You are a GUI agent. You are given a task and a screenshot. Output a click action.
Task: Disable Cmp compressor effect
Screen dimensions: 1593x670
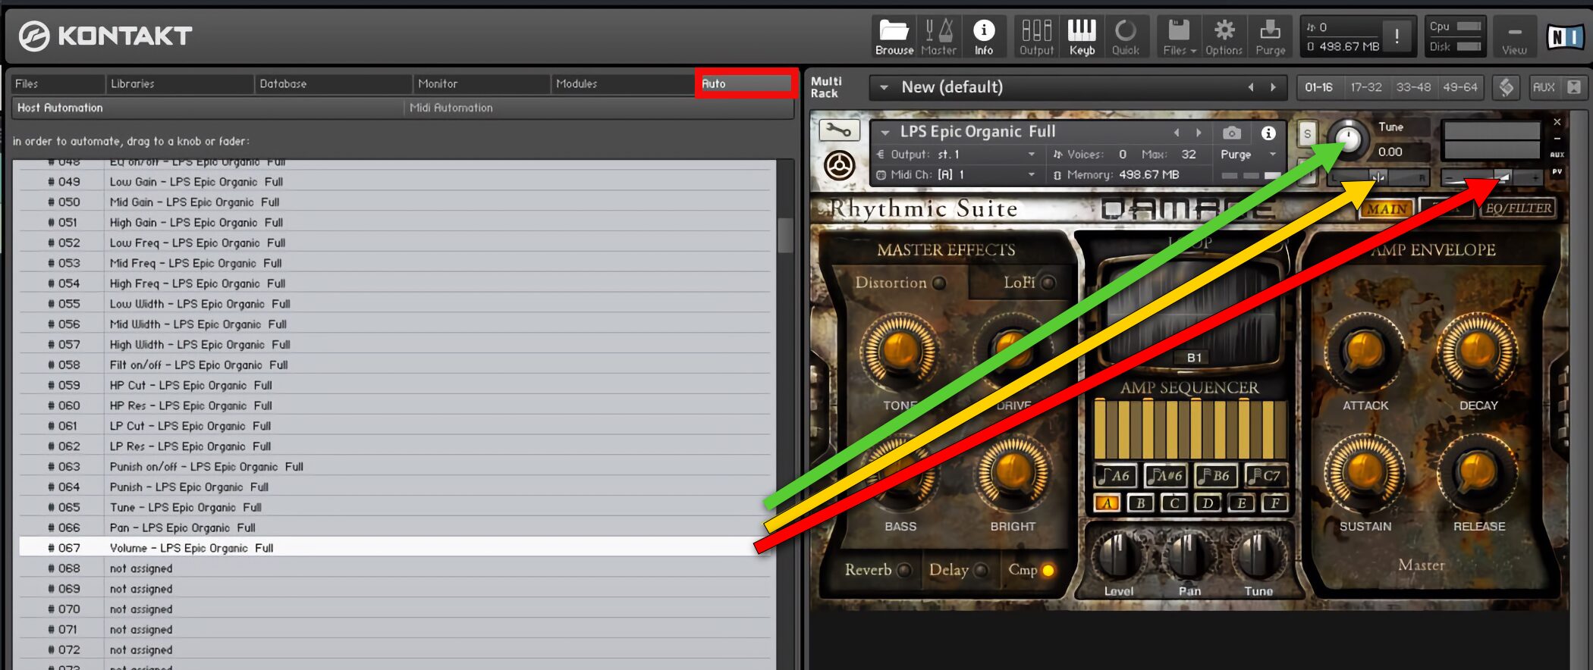click(1048, 570)
